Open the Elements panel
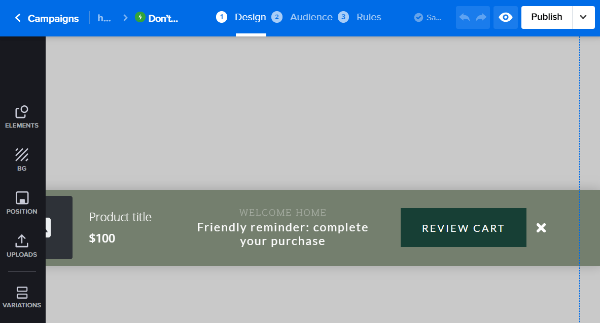 (22, 117)
